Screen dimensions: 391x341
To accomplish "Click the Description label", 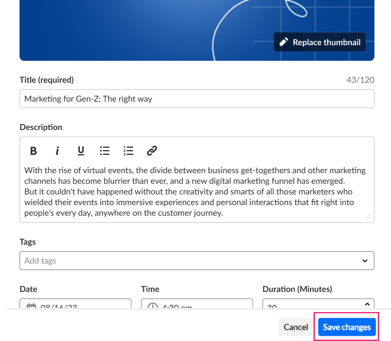I will coord(41,127).
